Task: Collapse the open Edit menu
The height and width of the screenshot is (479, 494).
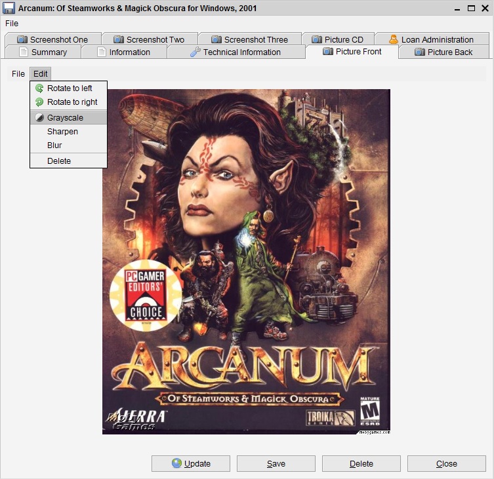Action: [41, 74]
